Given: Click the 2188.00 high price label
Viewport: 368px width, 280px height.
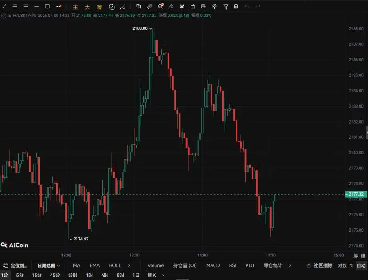Looking at the screenshot, I should (x=140, y=28).
